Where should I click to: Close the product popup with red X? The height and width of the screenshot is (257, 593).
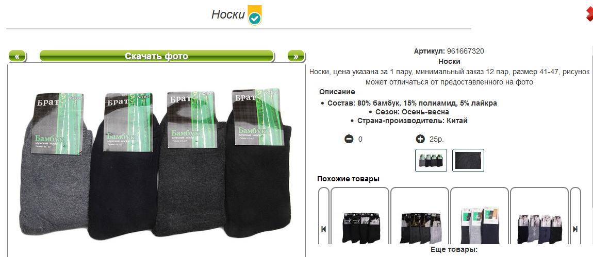[589, 14]
